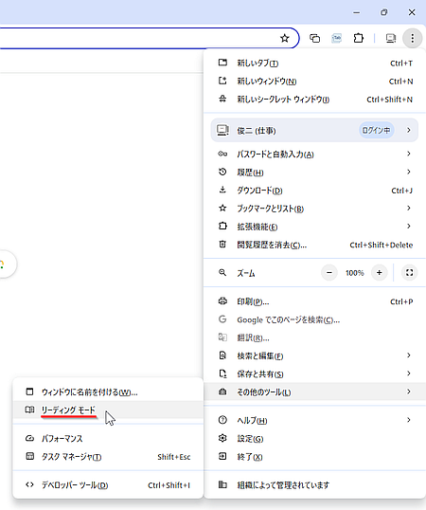This screenshot has width=426, height=510.
Task: Close the Chrome three-dot menu button
Action: click(413, 38)
